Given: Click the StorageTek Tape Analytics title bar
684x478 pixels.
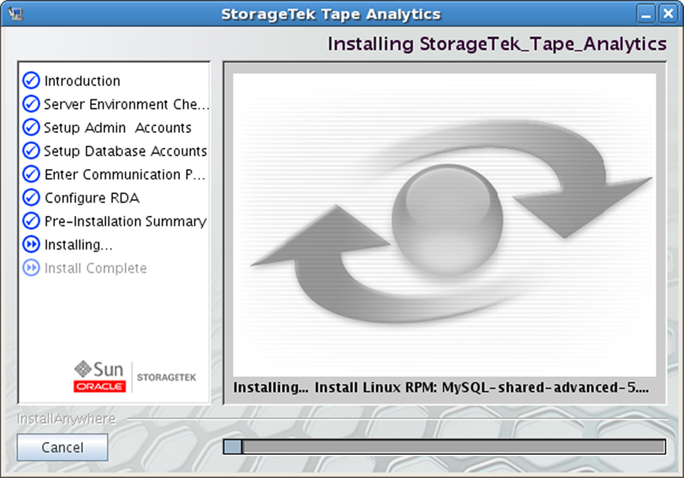Looking at the screenshot, I should click(330, 14).
